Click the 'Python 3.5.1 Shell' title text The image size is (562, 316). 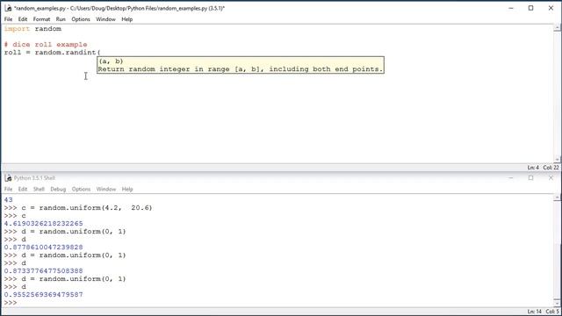coord(34,177)
